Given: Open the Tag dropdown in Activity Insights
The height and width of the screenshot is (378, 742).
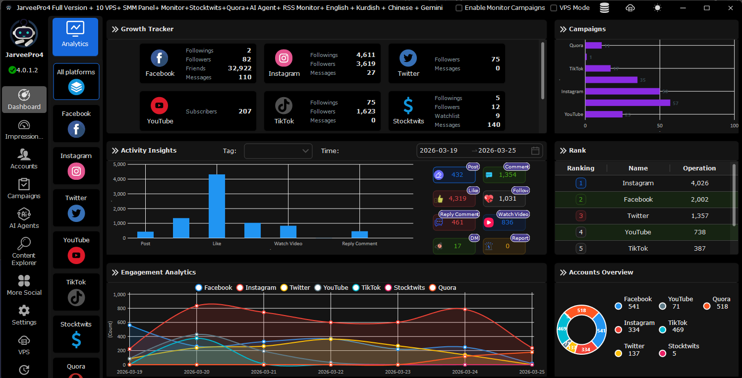Looking at the screenshot, I should [278, 151].
